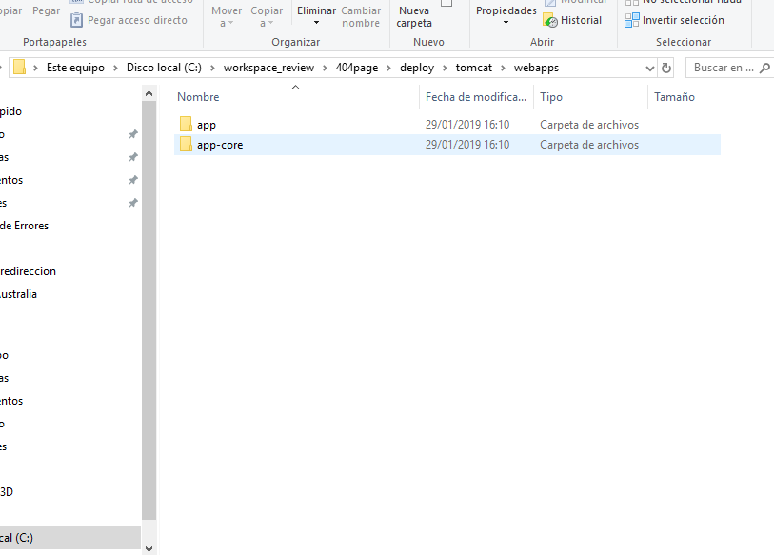Click the Este equipo breadcrumb
774x555 pixels.
pyautogui.click(x=75, y=68)
